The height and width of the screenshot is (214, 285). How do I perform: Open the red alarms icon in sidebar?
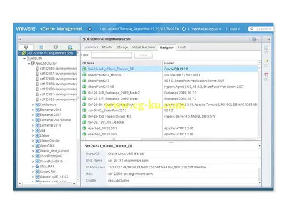267,75
